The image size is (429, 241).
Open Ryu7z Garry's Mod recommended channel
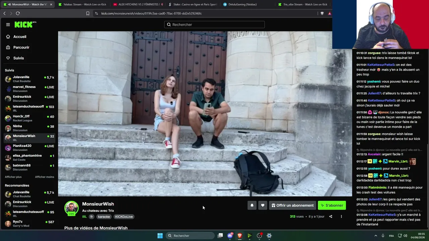[x=29, y=224]
